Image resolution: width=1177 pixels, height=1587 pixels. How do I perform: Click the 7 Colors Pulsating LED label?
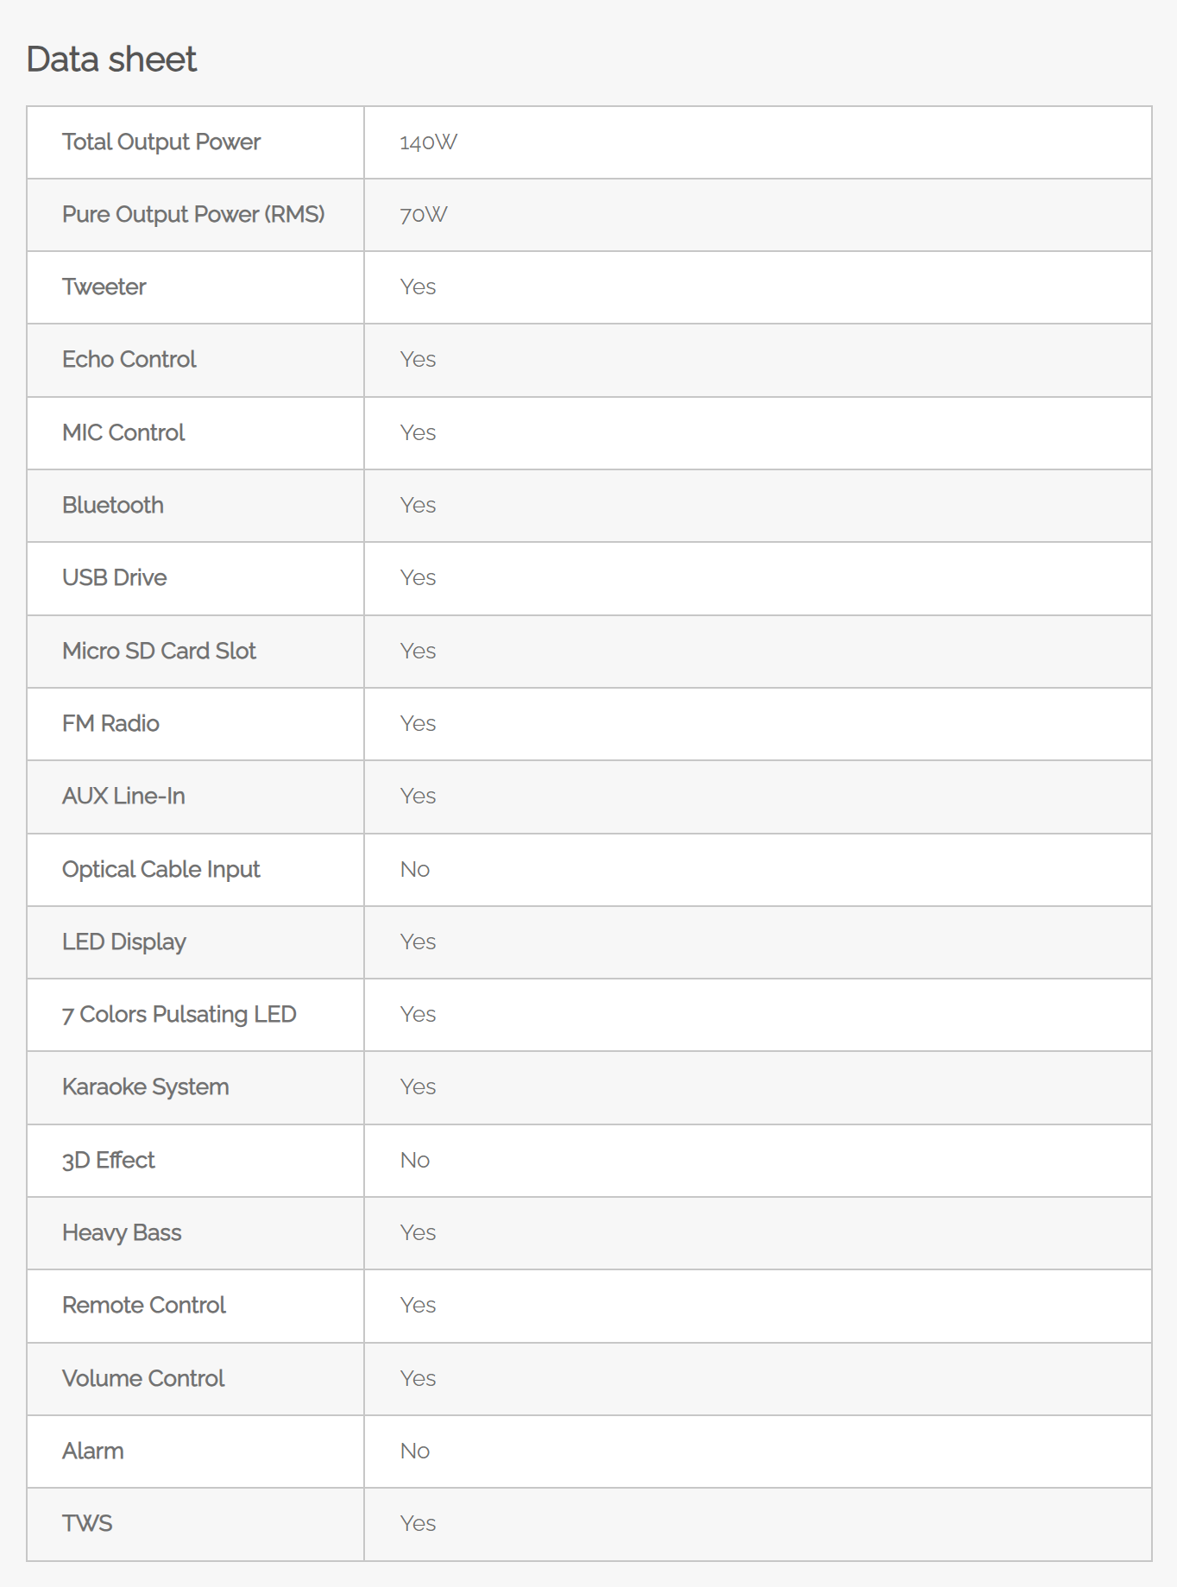click(x=179, y=1014)
